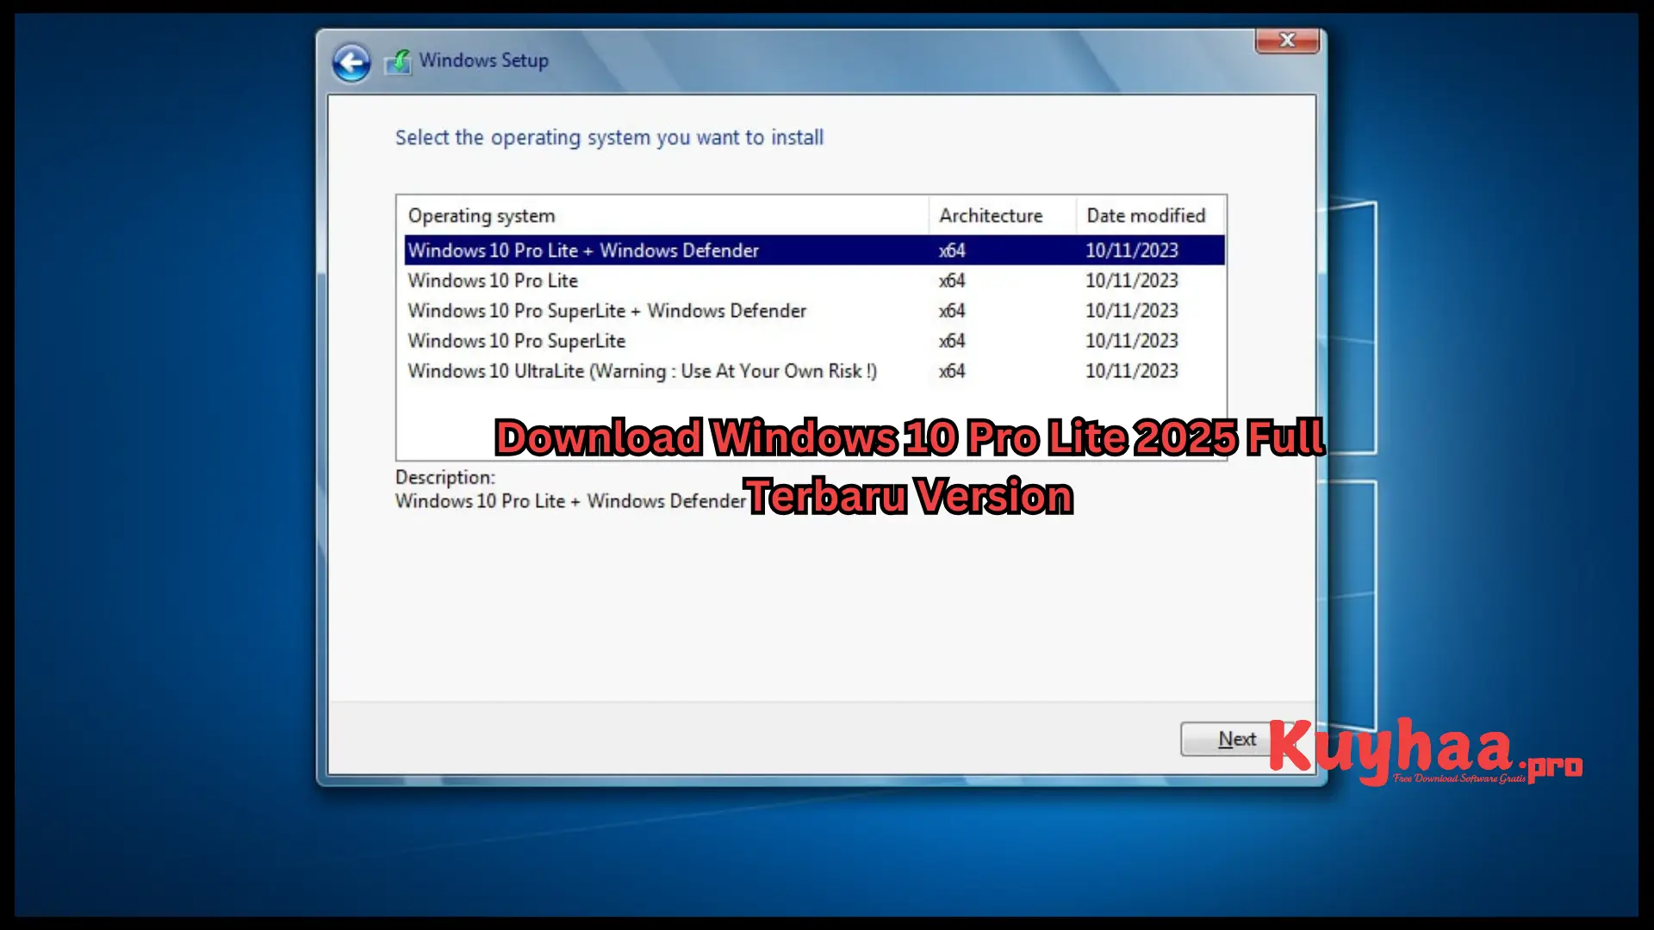
Task: Close the Windows Setup dialog
Action: pyautogui.click(x=1287, y=40)
